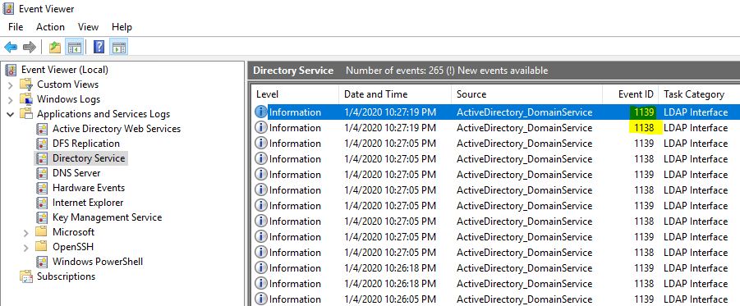Image resolution: width=740 pixels, height=306 pixels.
Task: Sort events by Task Category header
Action: pos(700,94)
